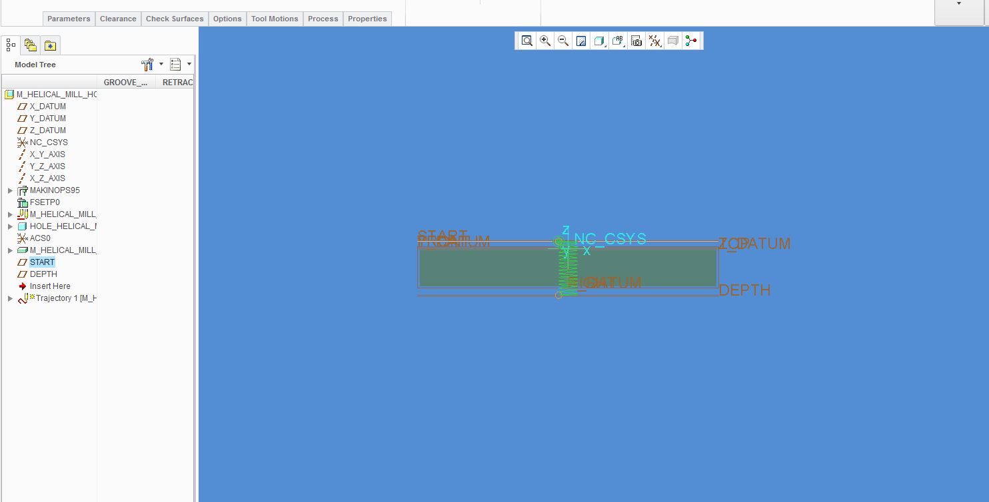Select X_Y_AXIS in the model tree

coord(47,154)
